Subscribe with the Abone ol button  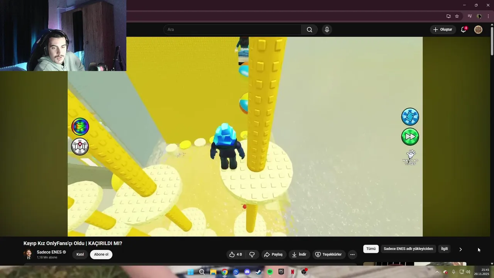(x=101, y=254)
